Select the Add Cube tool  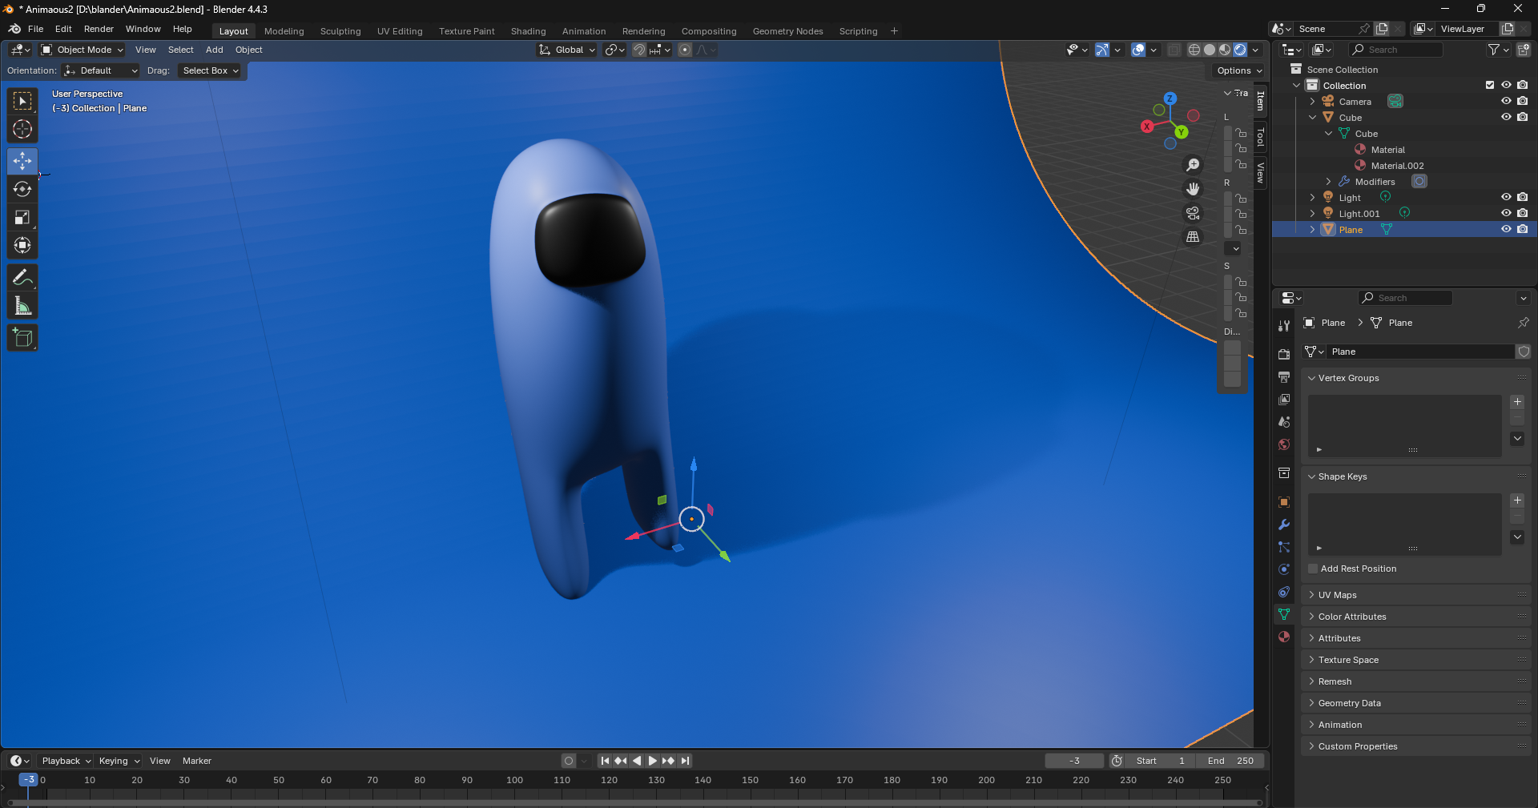(x=22, y=338)
